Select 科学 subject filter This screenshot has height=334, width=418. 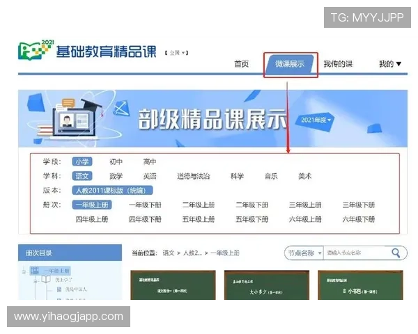pos(238,176)
